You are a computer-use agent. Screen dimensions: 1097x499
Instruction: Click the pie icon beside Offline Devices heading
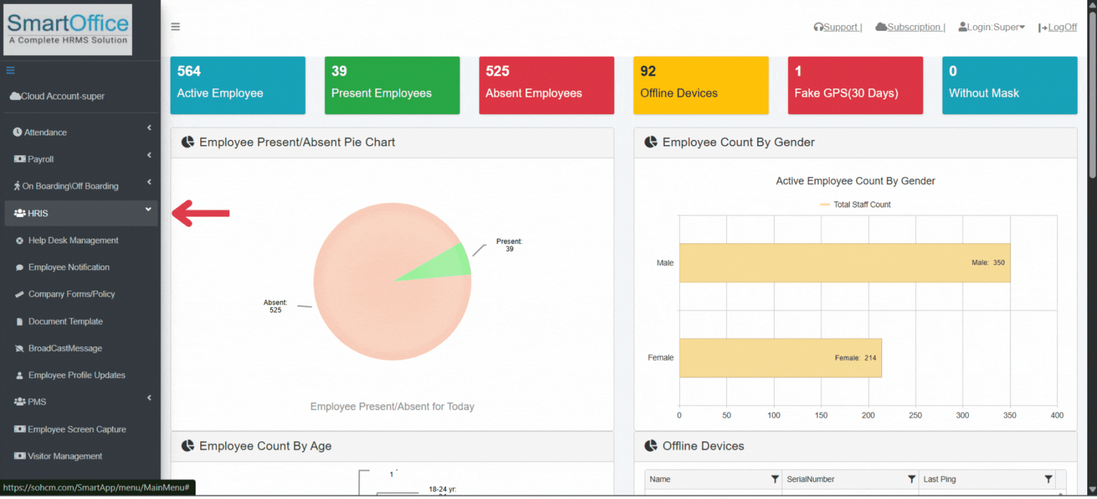pos(651,446)
